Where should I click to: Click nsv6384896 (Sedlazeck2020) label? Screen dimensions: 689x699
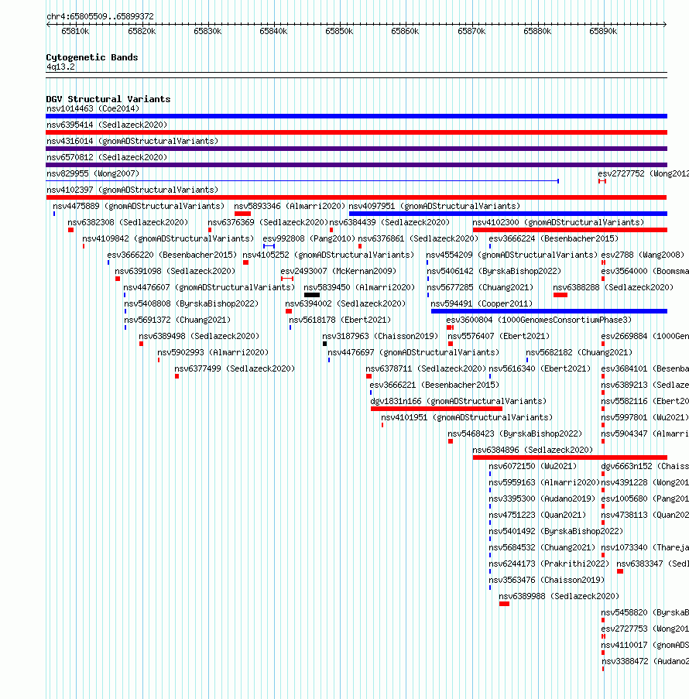coord(533,451)
